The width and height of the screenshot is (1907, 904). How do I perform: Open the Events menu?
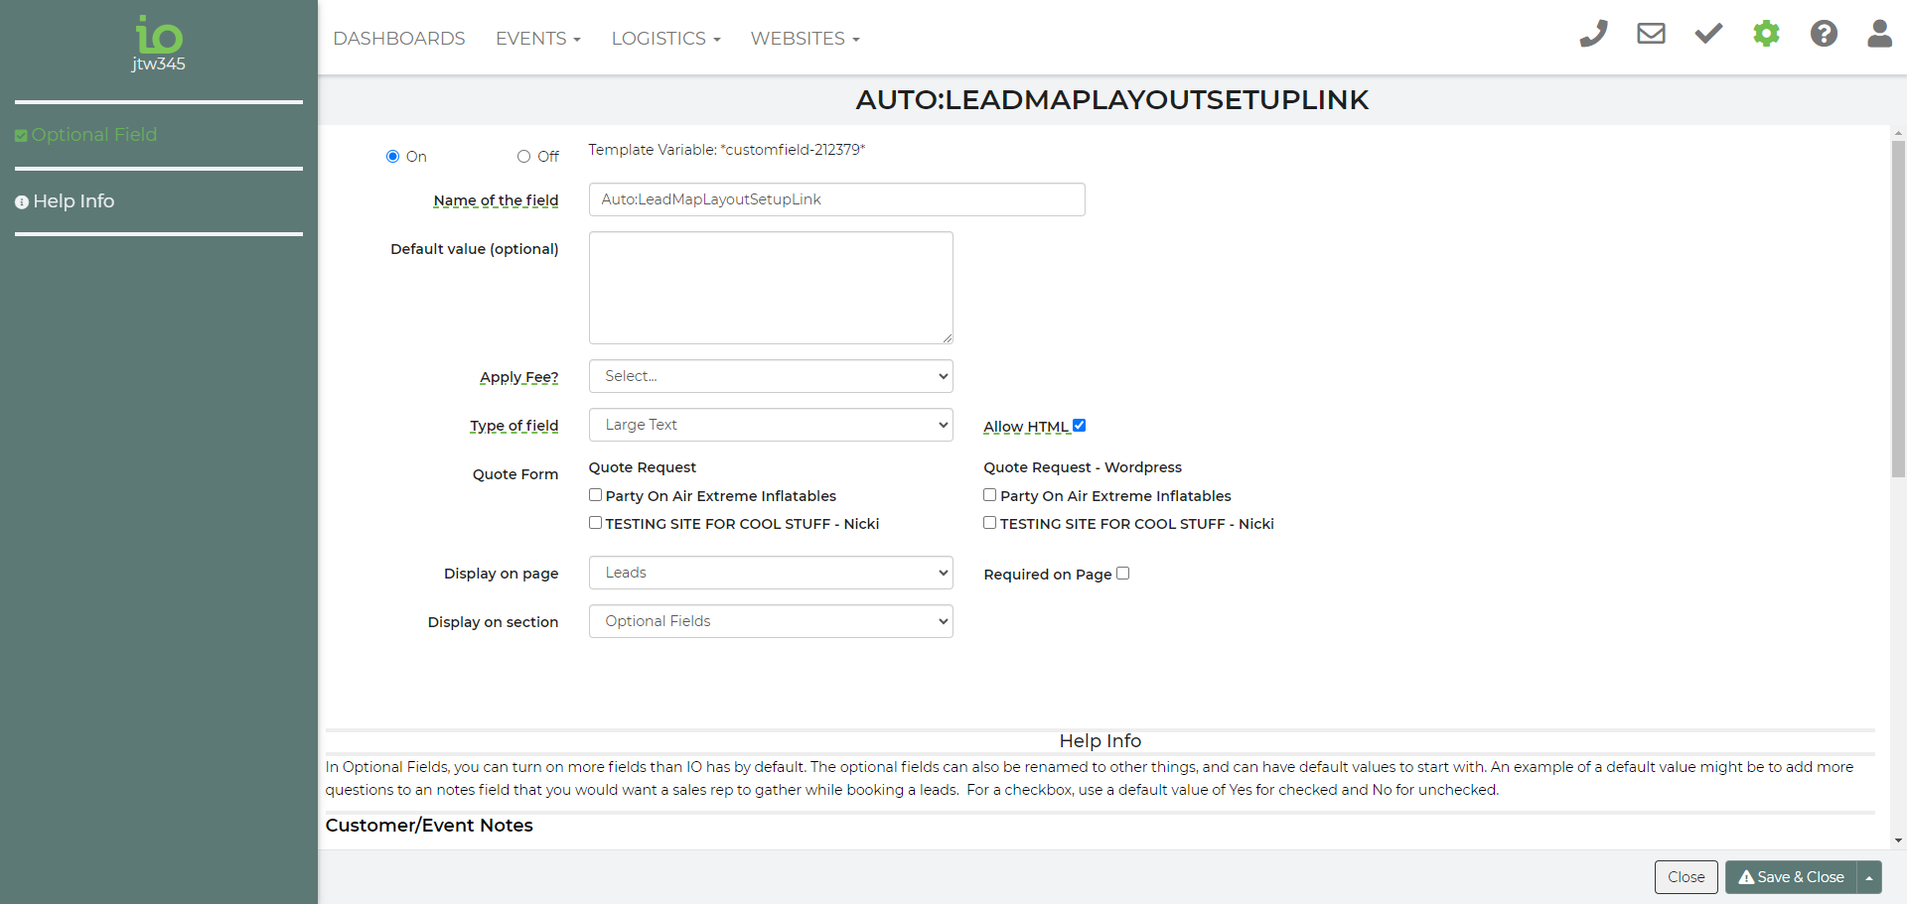click(x=537, y=39)
